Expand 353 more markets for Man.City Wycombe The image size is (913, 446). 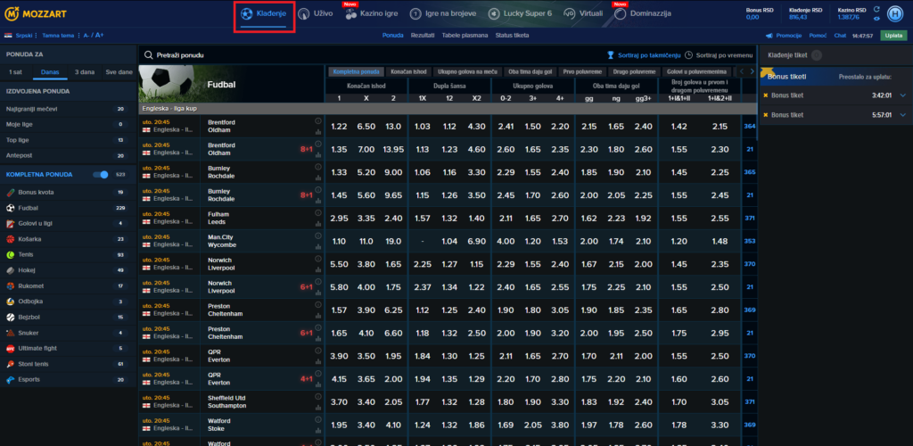[749, 241]
